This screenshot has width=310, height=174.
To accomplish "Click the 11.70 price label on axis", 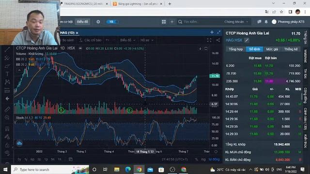I will pyautogui.click(x=215, y=76).
